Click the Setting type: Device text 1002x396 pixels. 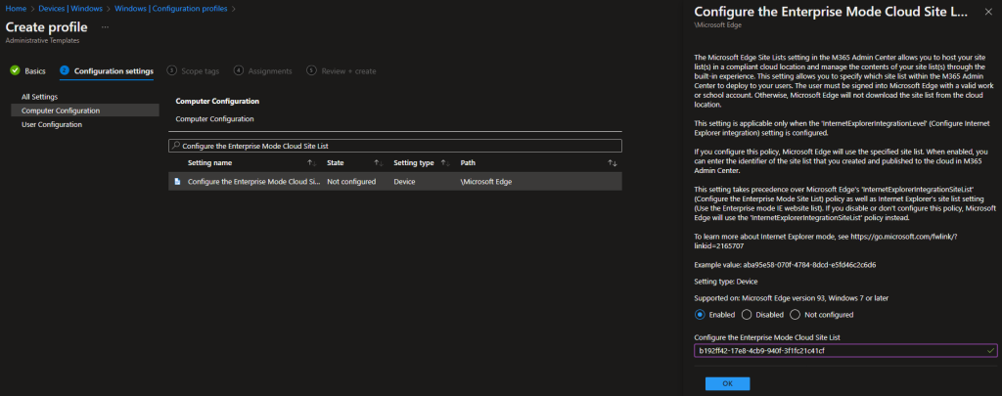pos(725,281)
